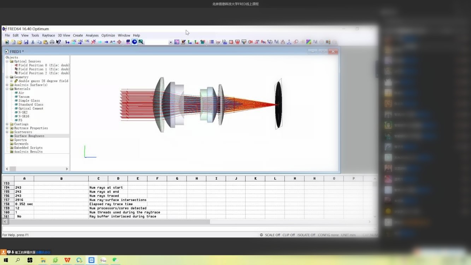Click the bulleted list toolbar icon
This screenshot has height=265, width=471.
point(212,42)
